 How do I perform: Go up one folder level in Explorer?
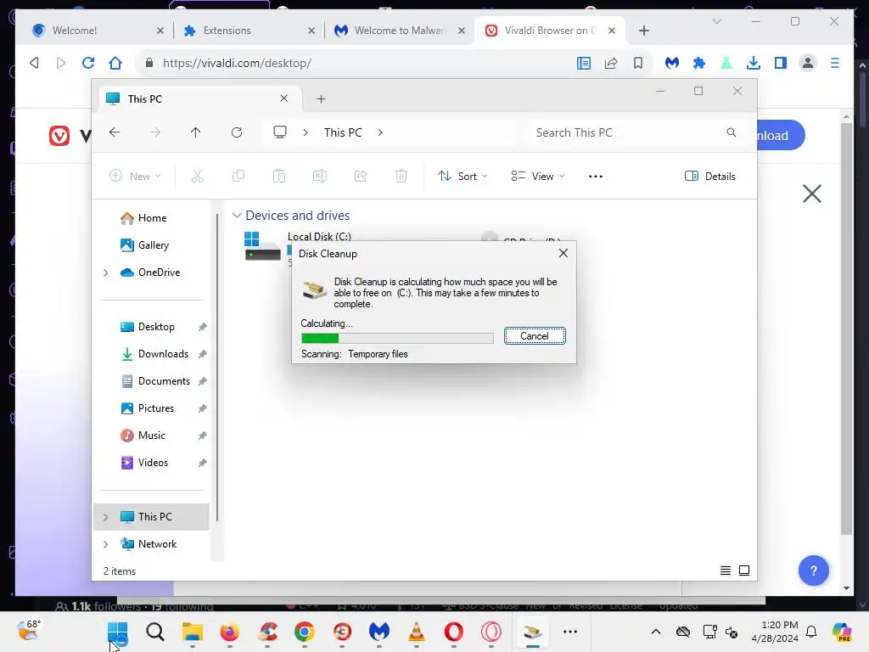pos(196,132)
